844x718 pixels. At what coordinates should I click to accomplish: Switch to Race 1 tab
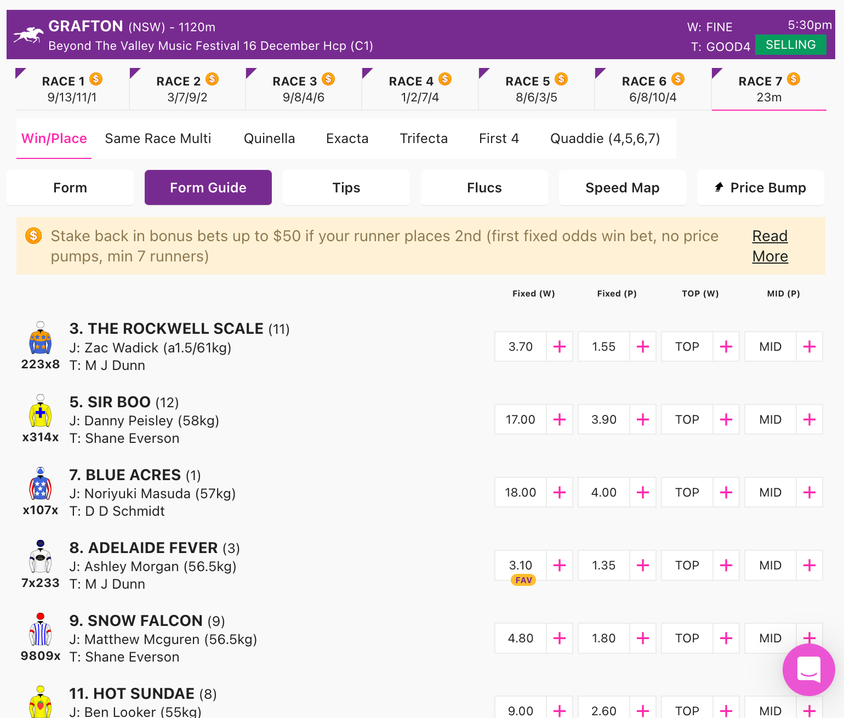pyautogui.click(x=72, y=89)
